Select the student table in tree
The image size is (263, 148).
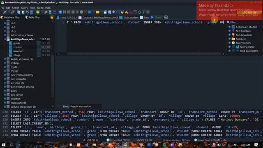click(18, 47)
